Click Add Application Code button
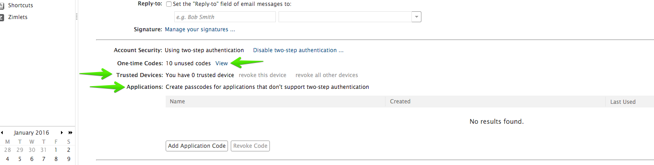The image size is (654, 165). click(x=197, y=146)
